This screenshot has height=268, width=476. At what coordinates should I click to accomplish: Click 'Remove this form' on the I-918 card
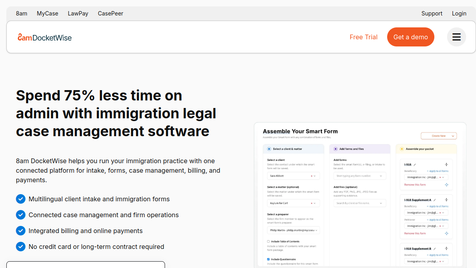pos(415,185)
